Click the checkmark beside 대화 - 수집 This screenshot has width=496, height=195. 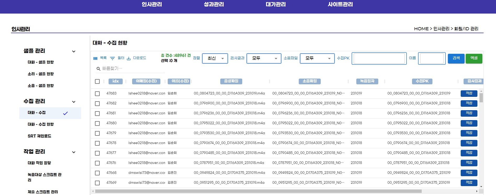pos(65,113)
